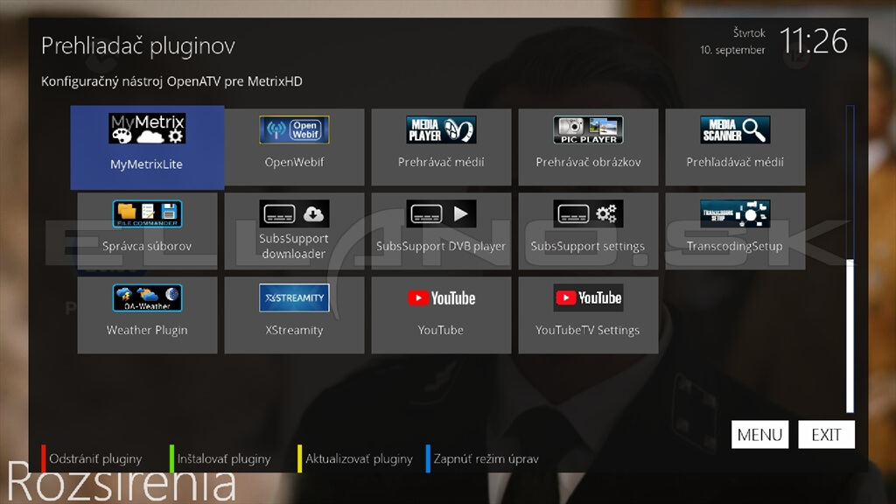Launch the OA-Weather plugin icon
This screenshot has height=504, width=896.
[147, 297]
